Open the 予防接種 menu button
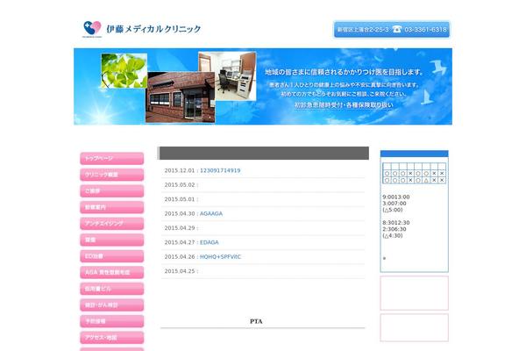 coord(111,321)
